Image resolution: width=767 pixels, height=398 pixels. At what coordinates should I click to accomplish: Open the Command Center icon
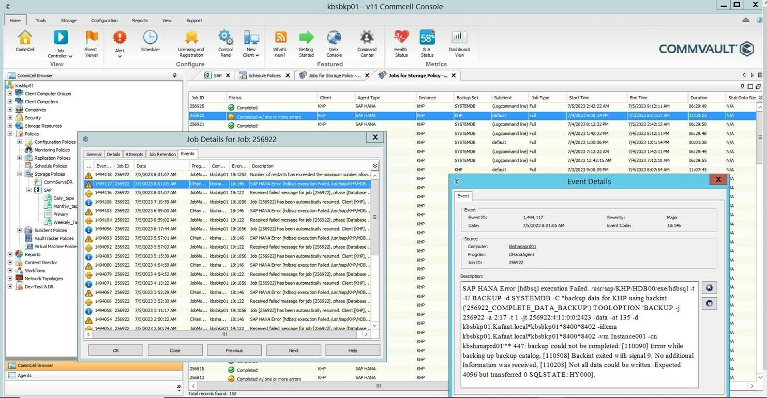[367, 37]
